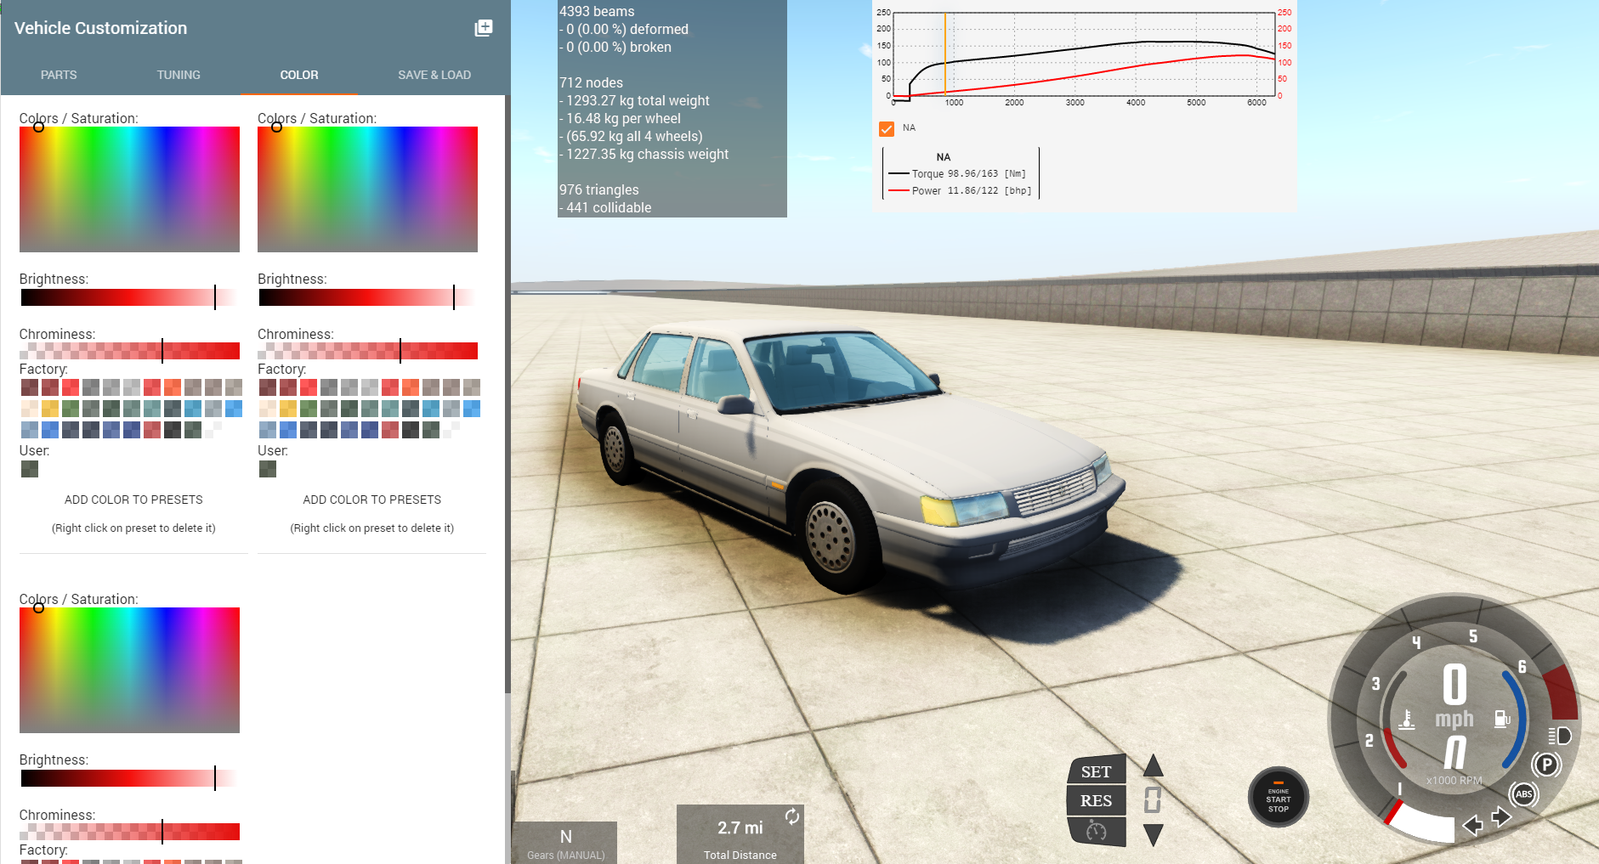The width and height of the screenshot is (1599, 864).
Task: Click the Vehicle Customization panel scrollbar
Action: [x=507, y=394]
